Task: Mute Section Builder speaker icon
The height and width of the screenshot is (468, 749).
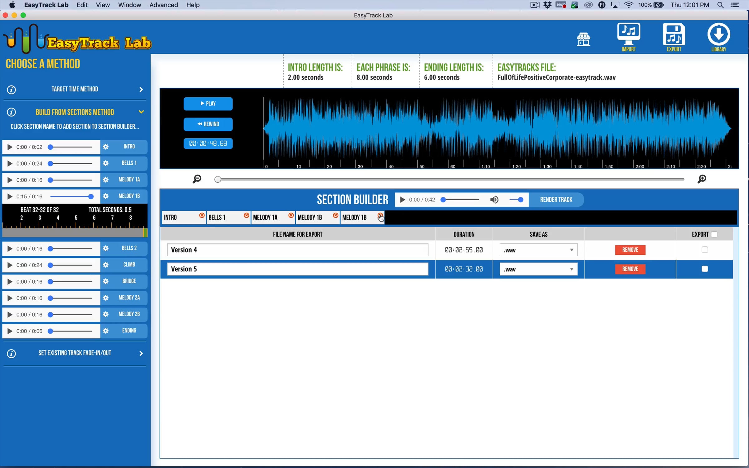Action: (x=494, y=200)
